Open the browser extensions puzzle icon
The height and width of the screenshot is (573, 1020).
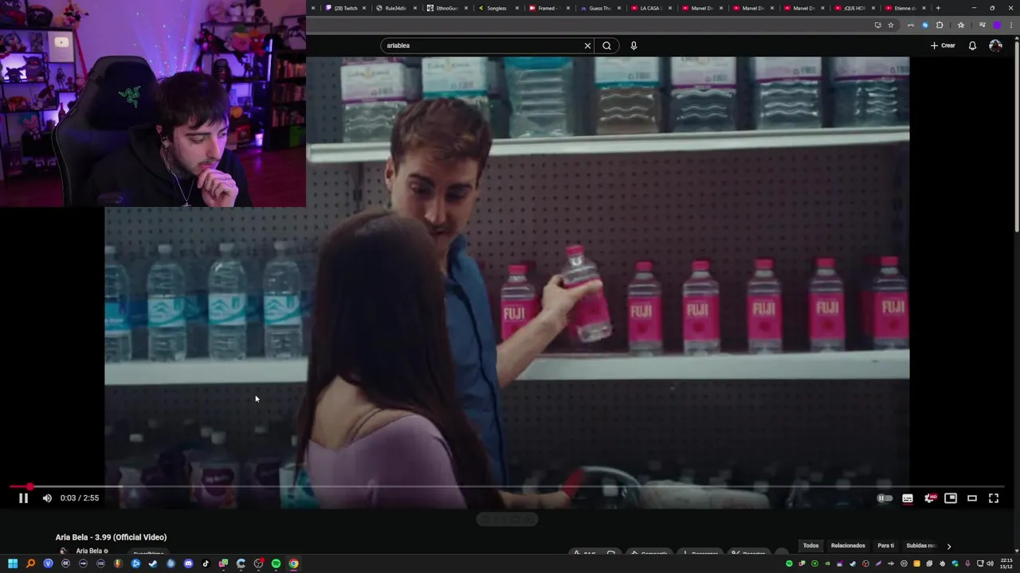coord(940,25)
